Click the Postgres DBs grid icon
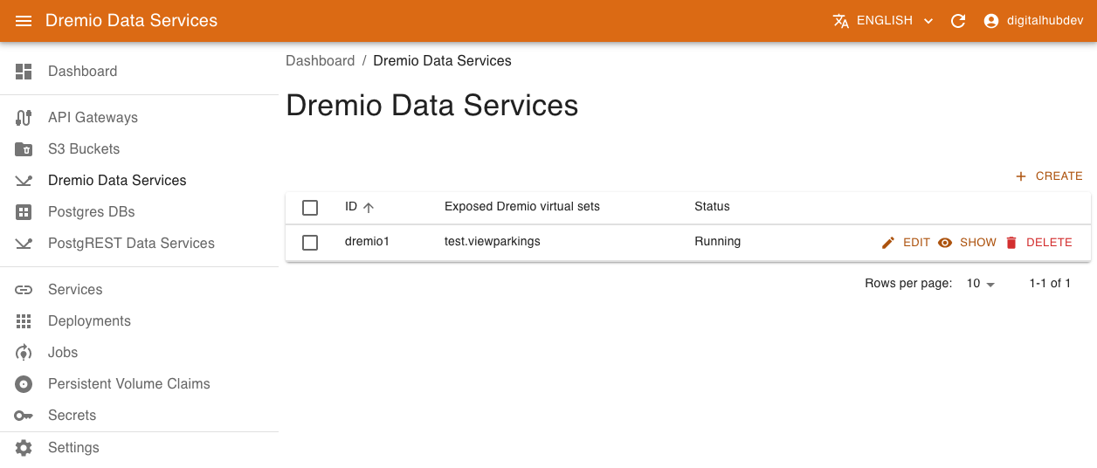The width and height of the screenshot is (1097, 468). pos(24,212)
